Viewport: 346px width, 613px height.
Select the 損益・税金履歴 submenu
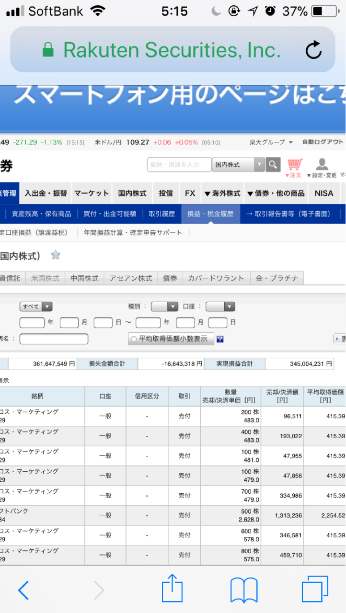[210, 214]
